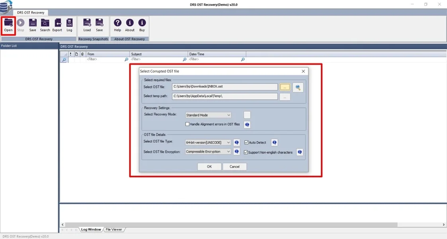The height and width of the screenshot is (239, 447).
Task: Select the DRS OST Recovery ribbon tab
Action: (31, 12)
